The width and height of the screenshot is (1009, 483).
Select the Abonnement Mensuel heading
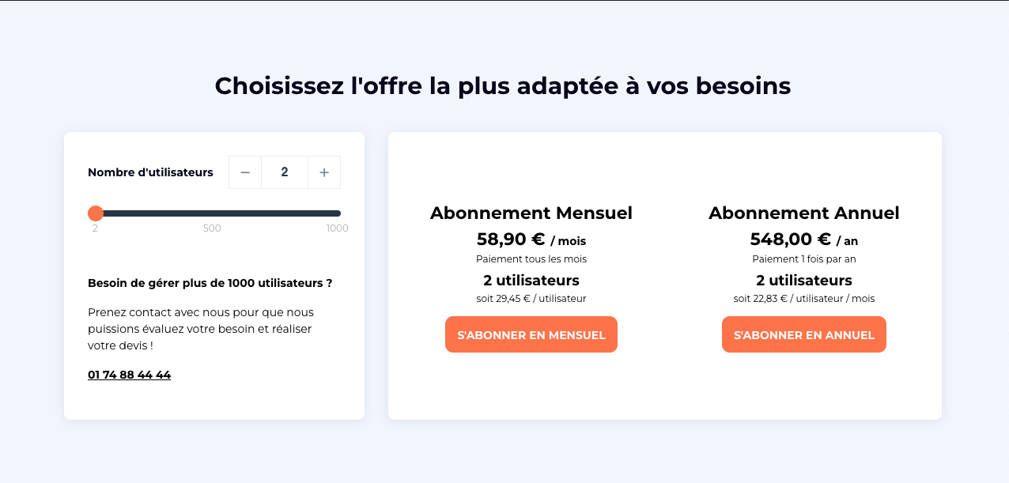click(531, 213)
